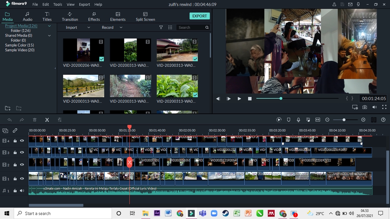Image resolution: width=390 pixels, height=219 pixels.
Task: Switch to the Transition tab
Action: click(x=70, y=16)
